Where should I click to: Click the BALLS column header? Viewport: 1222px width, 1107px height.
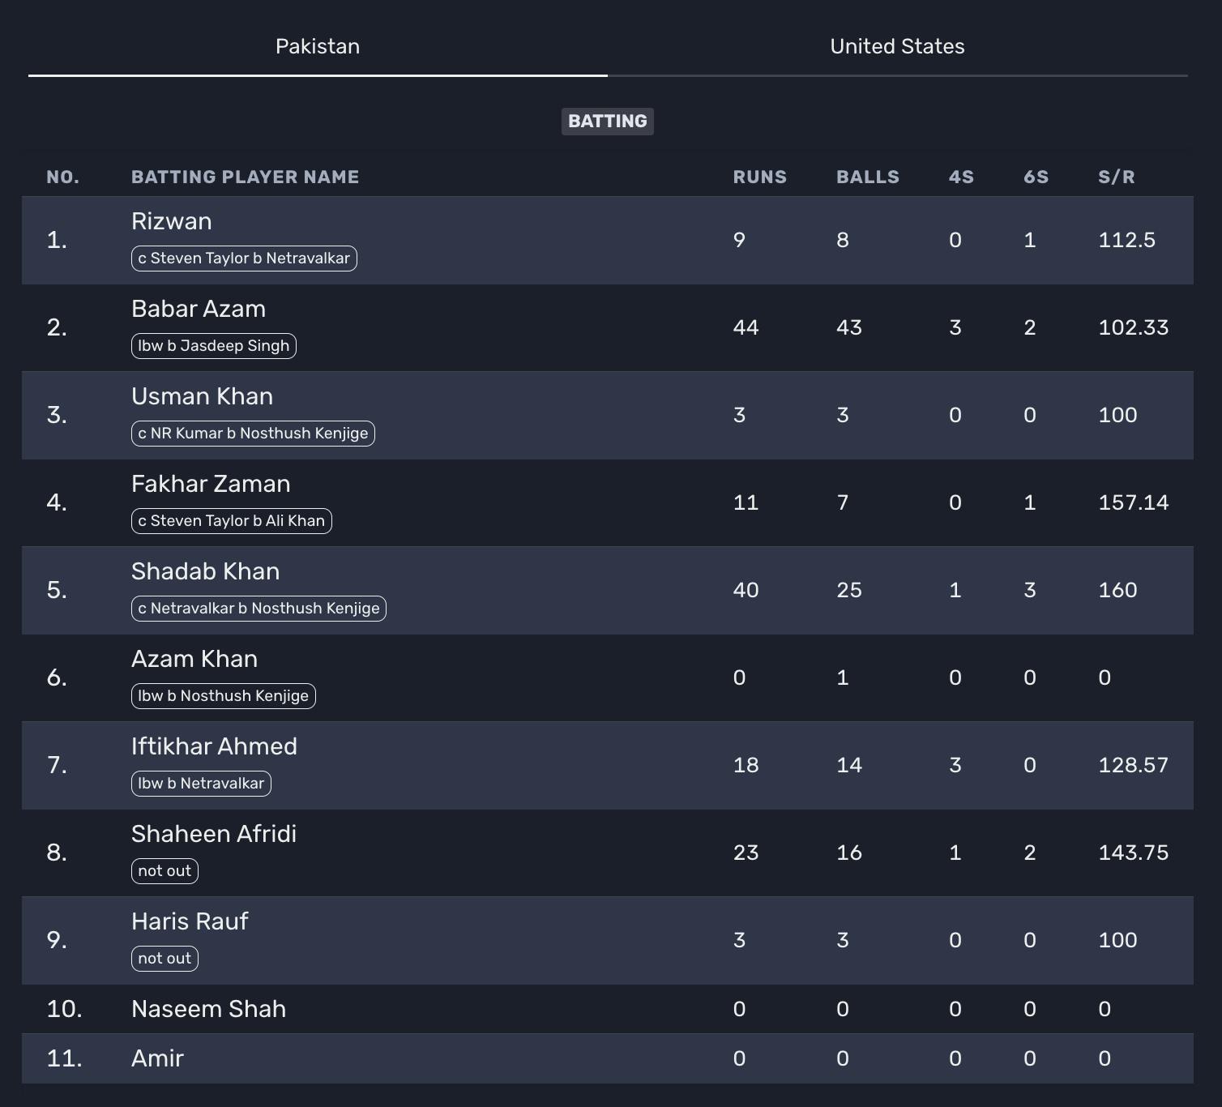[867, 177]
